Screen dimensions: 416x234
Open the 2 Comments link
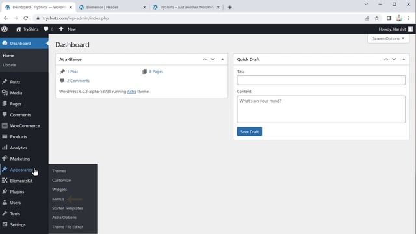tap(78, 81)
